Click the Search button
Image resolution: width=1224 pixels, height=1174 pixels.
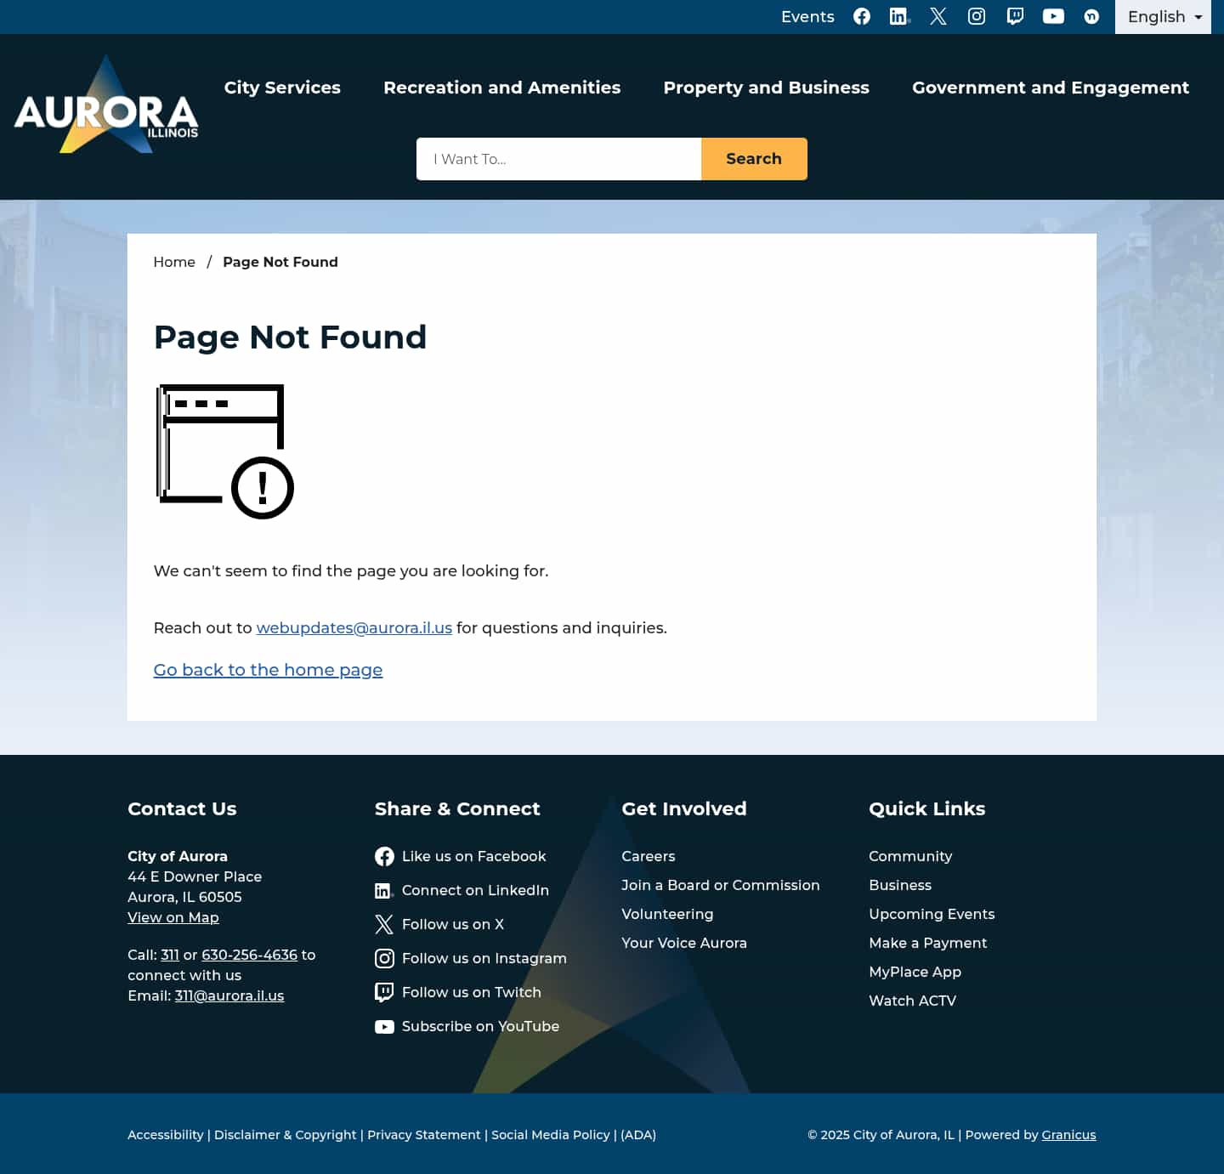tap(753, 159)
